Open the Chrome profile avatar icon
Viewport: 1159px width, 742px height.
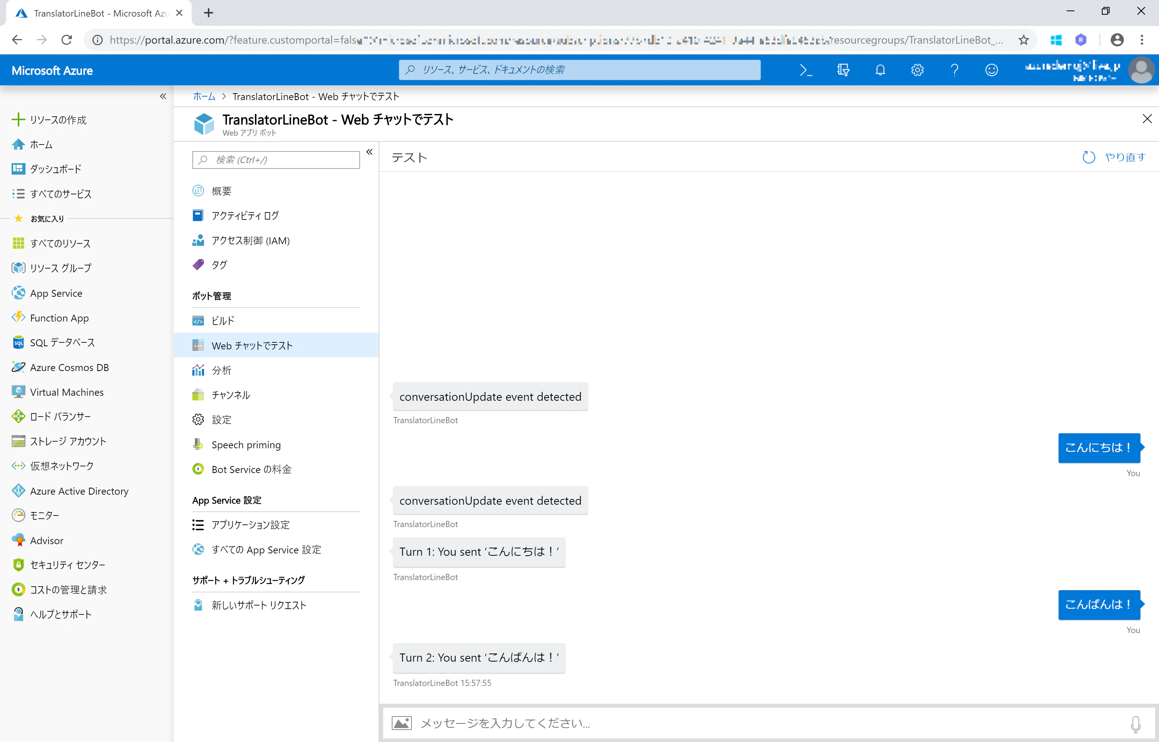pos(1117,40)
